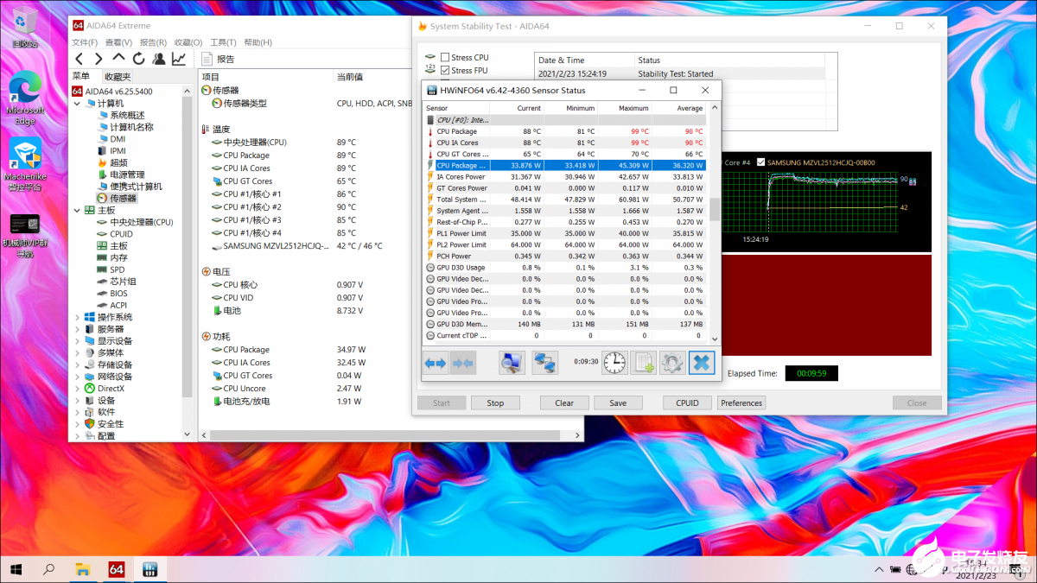This screenshot has height=583, width=1037.
Task: Select PL1 Power Limit row in HWiNFO
Action: click(x=566, y=233)
